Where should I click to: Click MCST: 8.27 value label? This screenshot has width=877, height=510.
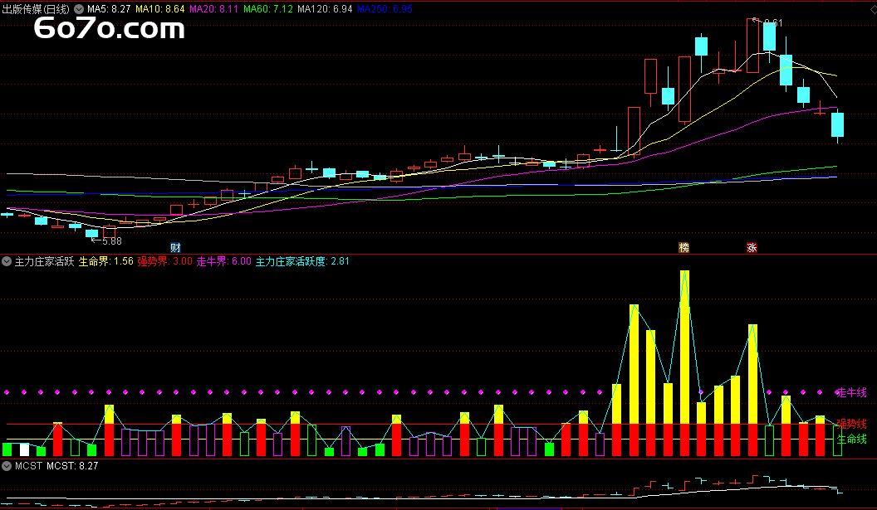[72, 465]
